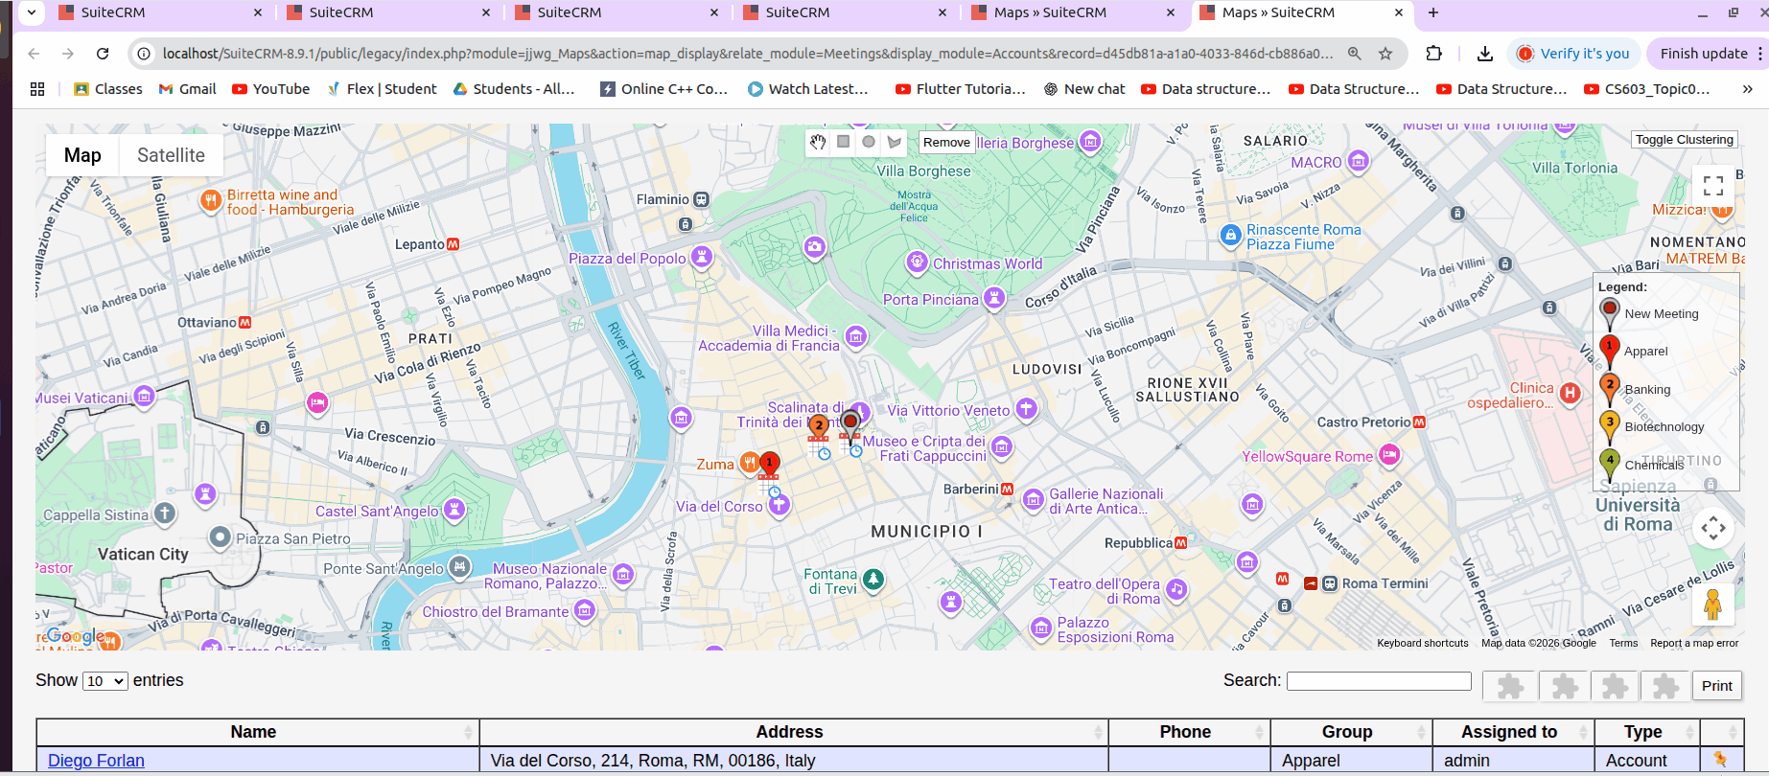The image size is (1769, 776).
Task: Open the Show entries count dropdown
Action: (x=105, y=681)
